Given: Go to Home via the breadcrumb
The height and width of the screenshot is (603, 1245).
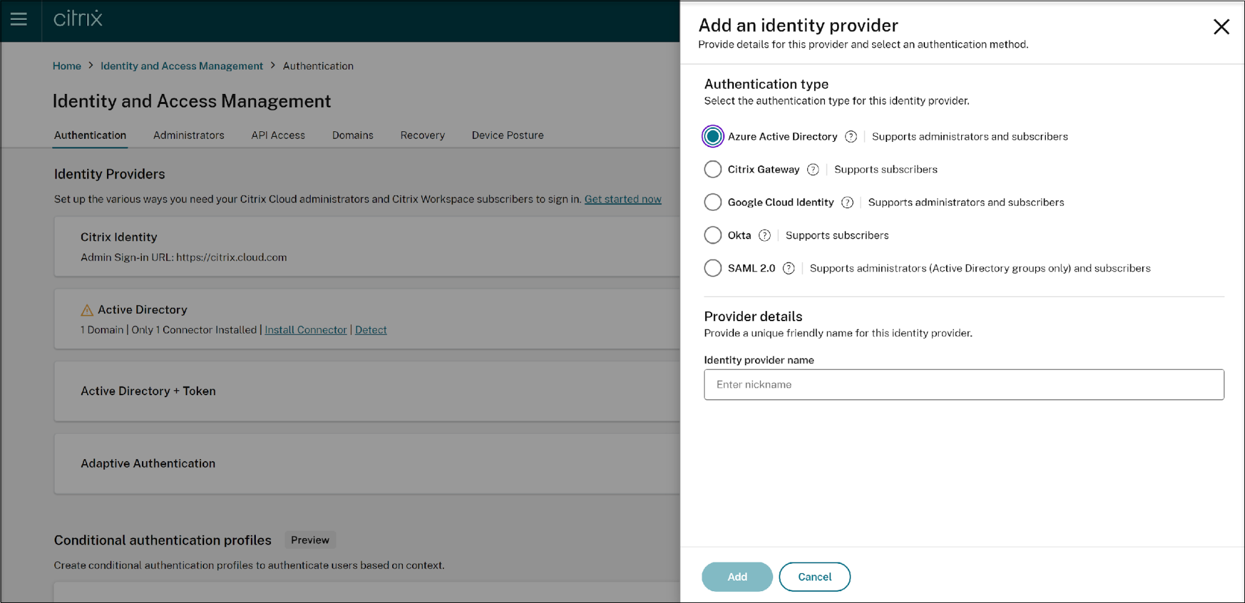Looking at the screenshot, I should coord(67,66).
